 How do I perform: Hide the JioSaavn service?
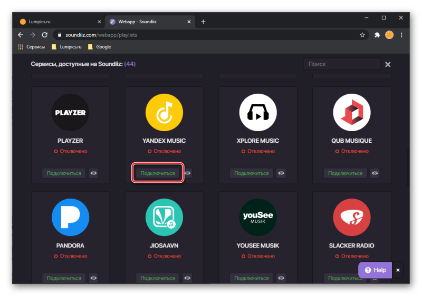[187, 278]
